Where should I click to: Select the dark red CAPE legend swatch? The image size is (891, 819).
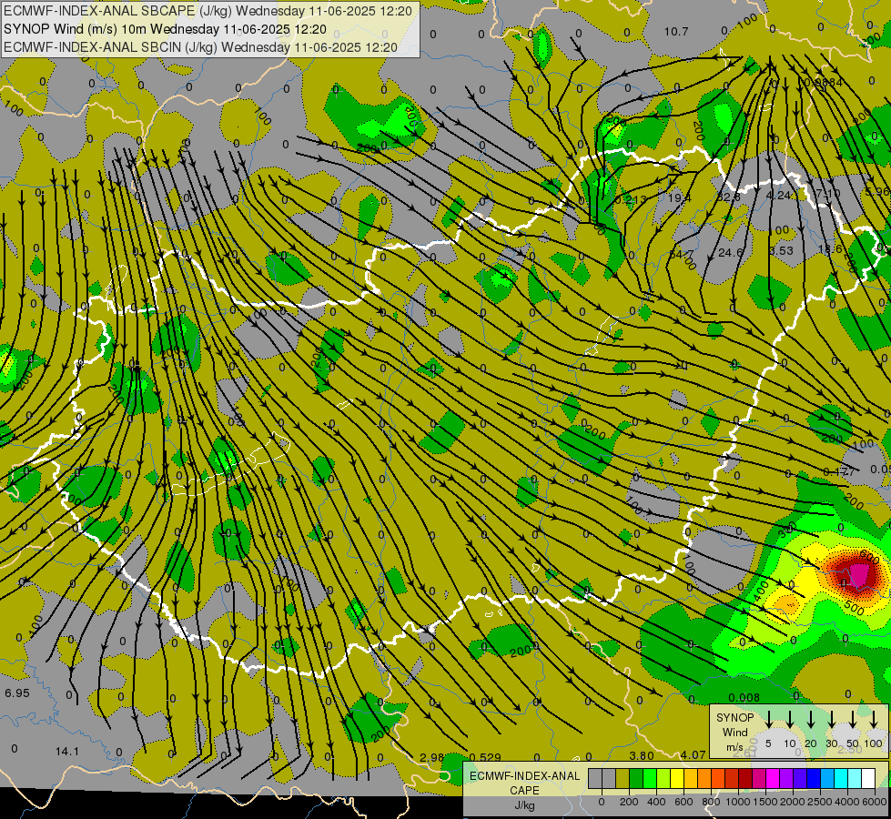pos(746,778)
